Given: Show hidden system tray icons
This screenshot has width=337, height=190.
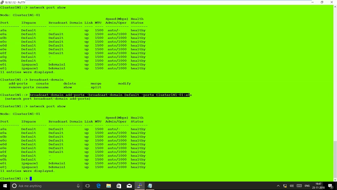Looking at the screenshot, I should (x=278, y=186).
